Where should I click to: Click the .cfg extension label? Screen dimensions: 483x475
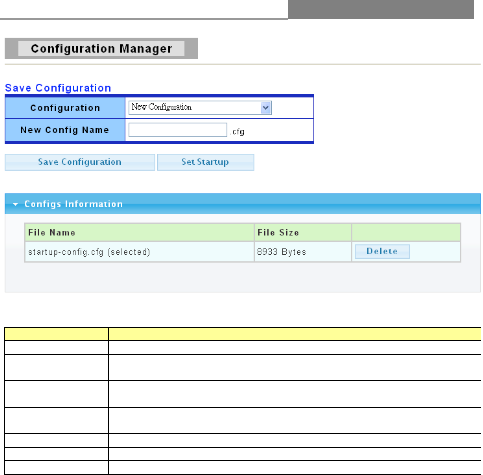(237, 132)
